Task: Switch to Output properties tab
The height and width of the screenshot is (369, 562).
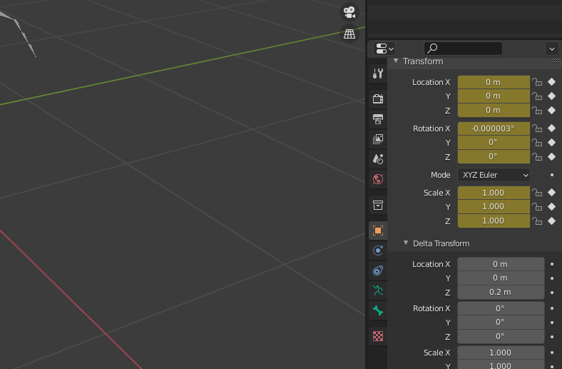Action: coord(378,118)
